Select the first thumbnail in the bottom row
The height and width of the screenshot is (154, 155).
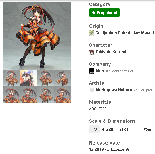click(12, 95)
